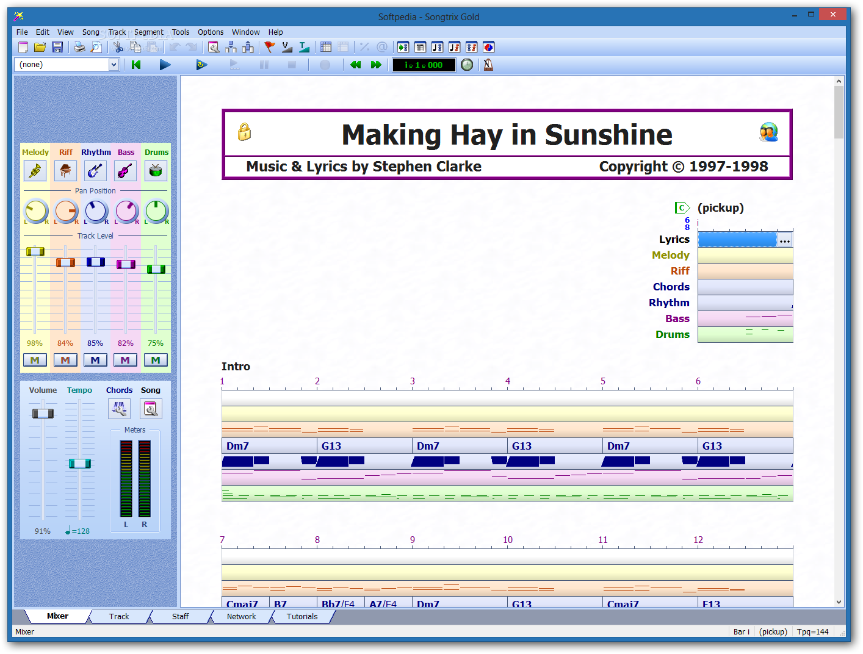Screen dimensions: 863x654
Task: Select the Rhythm guitar instrument icon
Action: pyautogui.click(x=95, y=171)
